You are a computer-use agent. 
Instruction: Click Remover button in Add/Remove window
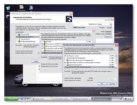pyautogui.click(x=108, y=37)
